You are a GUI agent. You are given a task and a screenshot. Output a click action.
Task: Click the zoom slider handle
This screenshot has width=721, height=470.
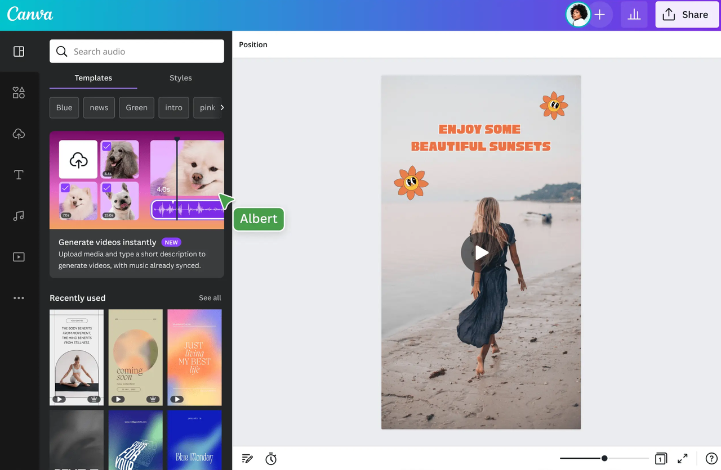[604, 458]
